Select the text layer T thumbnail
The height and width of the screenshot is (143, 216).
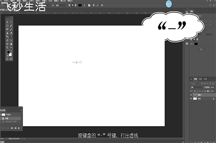195,95
